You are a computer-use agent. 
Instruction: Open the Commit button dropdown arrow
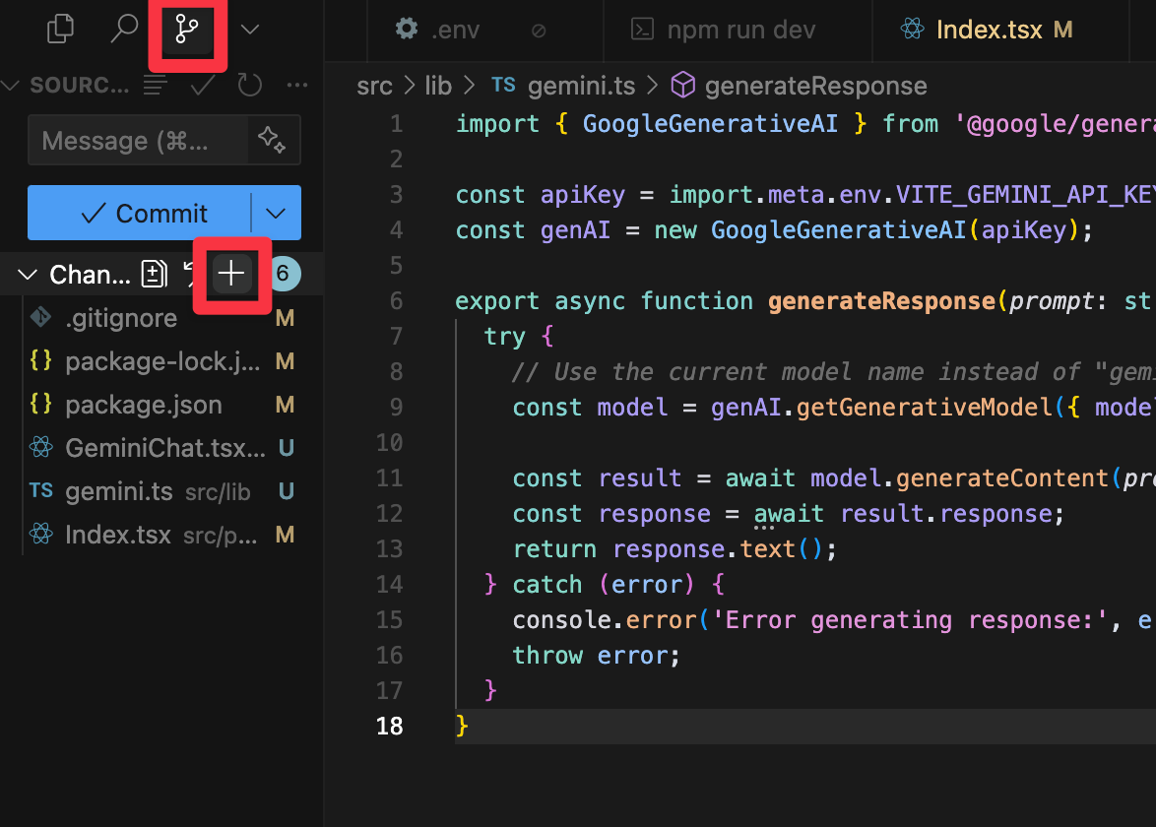coord(276,213)
